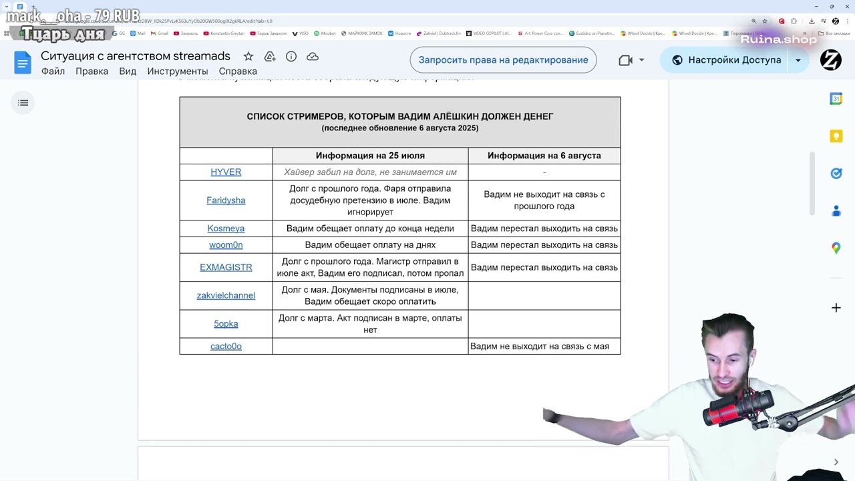Screen dimensions: 855x481
Task: Click the Euclides on Planetm bookmark
Action: (x=592, y=33)
